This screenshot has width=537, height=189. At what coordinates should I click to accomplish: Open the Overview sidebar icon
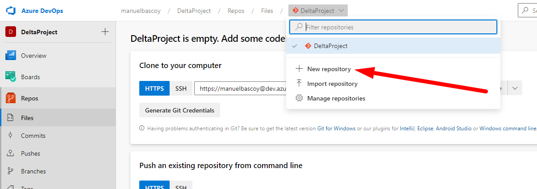tap(11, 56)
